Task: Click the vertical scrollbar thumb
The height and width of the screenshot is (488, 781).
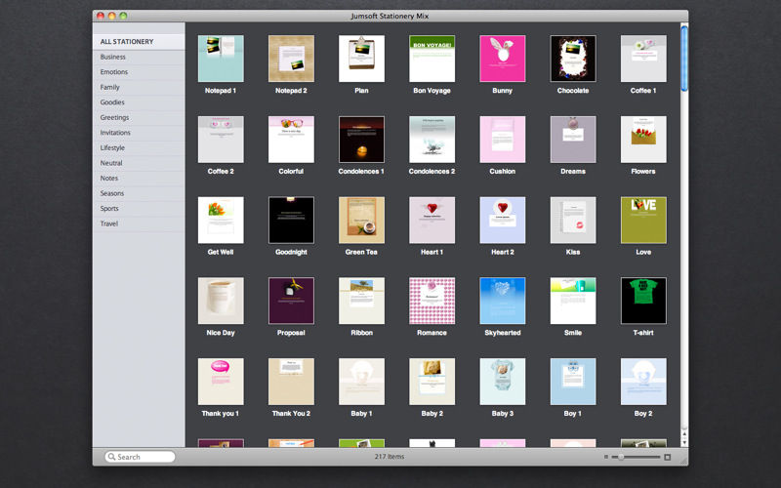Action: pyautogui.click(x=684, y=59)
